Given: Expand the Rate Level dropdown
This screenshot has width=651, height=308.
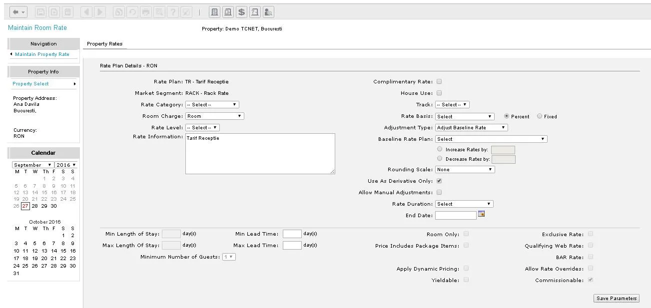Looking at the screenshot, I should tap(202, 128).
